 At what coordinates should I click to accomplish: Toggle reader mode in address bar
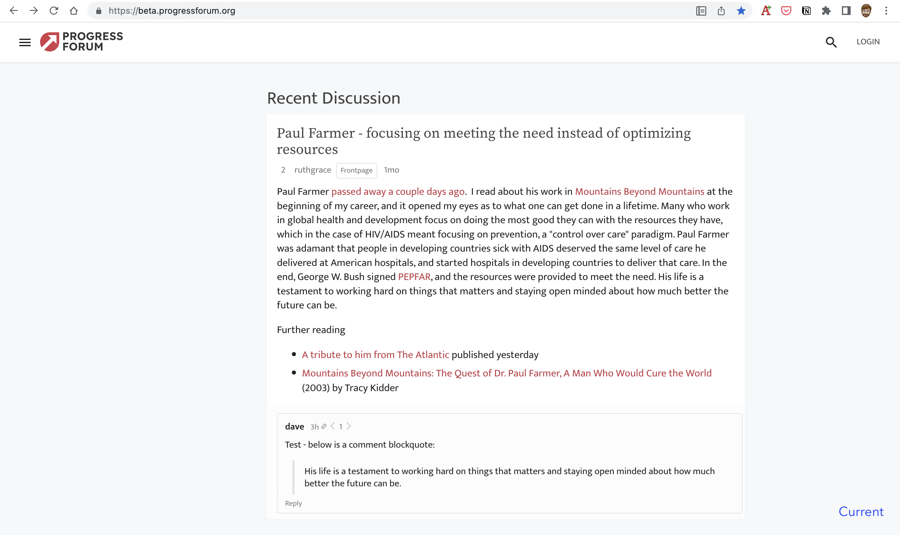click(x=701, y=11)
